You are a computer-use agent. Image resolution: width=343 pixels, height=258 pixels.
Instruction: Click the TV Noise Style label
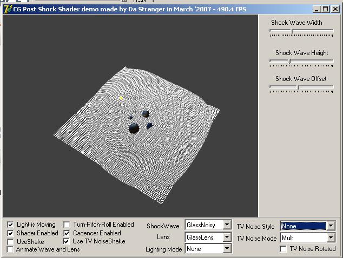coord(255,227)
